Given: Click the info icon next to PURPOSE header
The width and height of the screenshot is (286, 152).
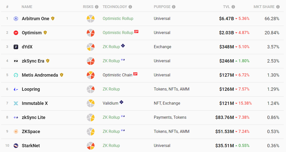Looking at the screenshot, I should click(x=174, y=7).
